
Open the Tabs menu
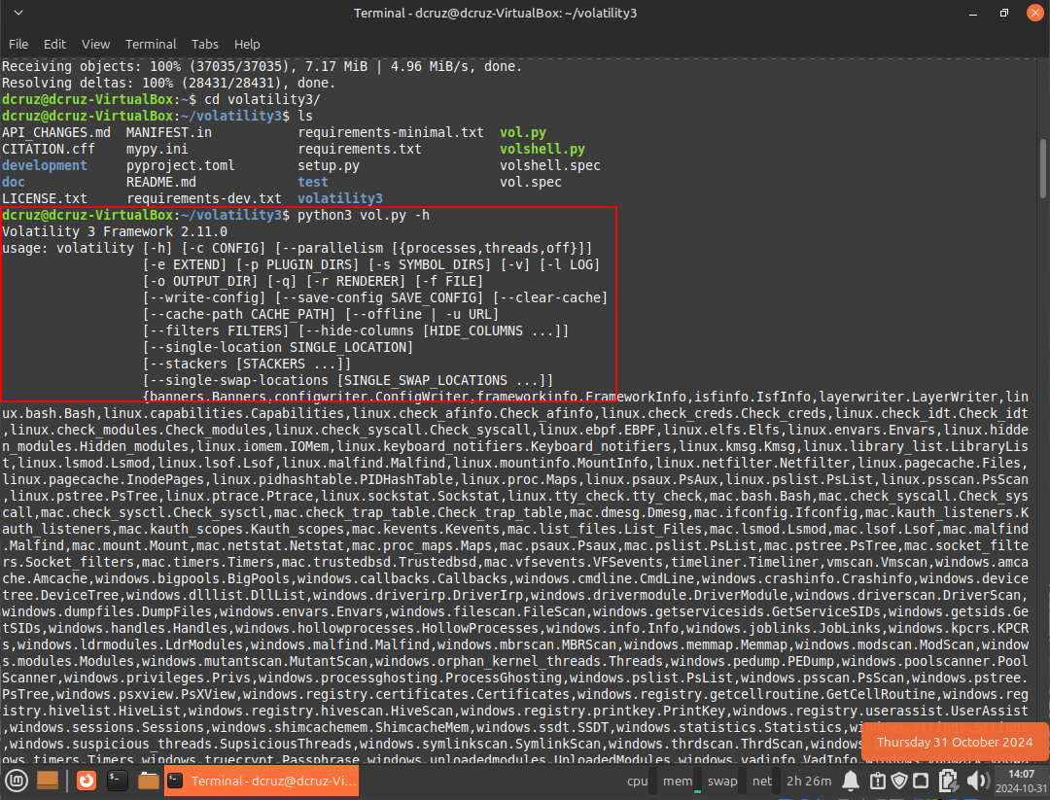tap(205, 44)
